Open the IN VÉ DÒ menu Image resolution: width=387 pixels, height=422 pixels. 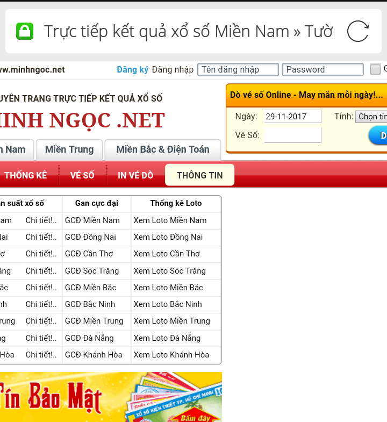click(135, 175)
